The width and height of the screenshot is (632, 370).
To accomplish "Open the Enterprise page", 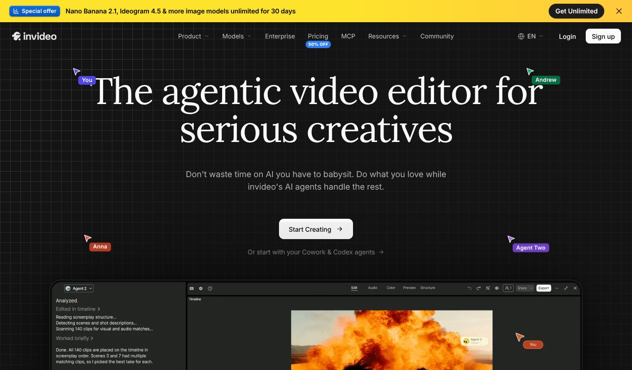I will pyautogui.click(x=280, y=36).
